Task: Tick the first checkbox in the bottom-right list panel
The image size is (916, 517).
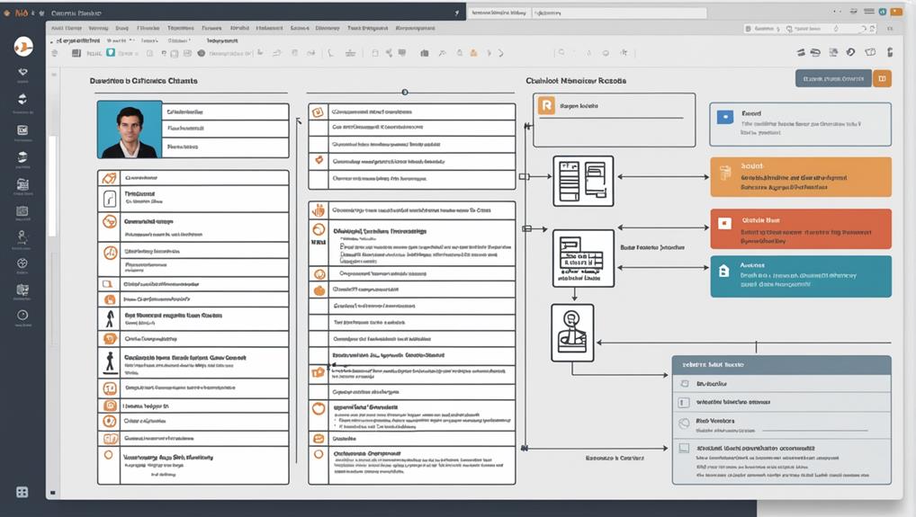Action: click(x=684, y=384)
